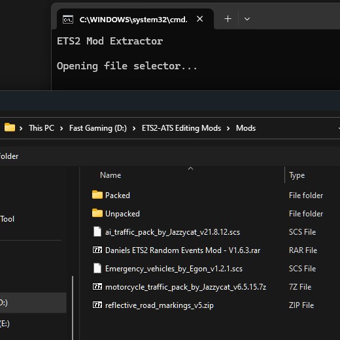The height and width of the screenshot is (340, 340).
Task: Select Daniels ETS2 Random Events Mod - V1.6.3.rar
Action: (x=183, y=250)
